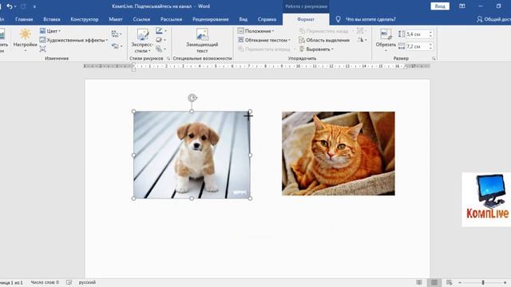511x287 pixels.
Task: Click the horizontal ruler above the page
Action: (257, 66)
